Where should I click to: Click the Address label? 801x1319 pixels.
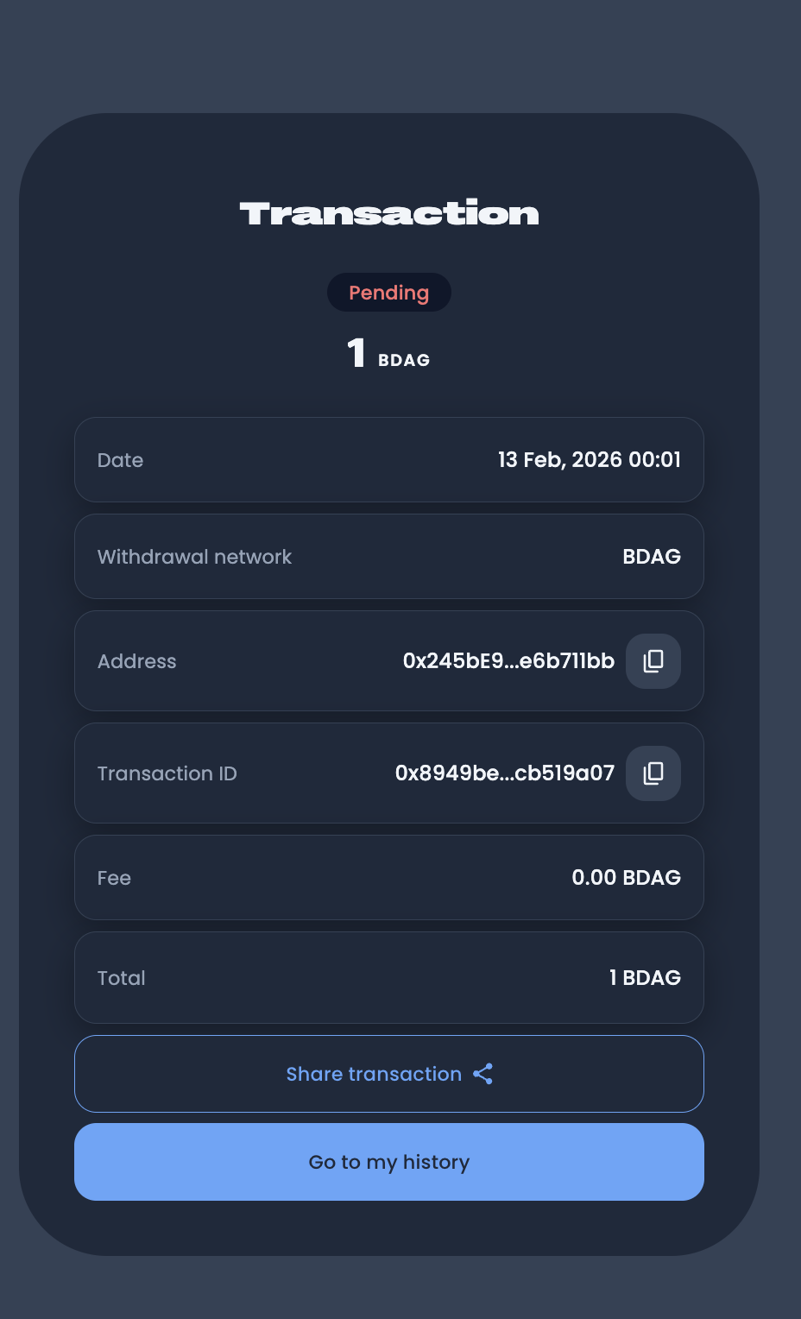[x=136, y=661]
